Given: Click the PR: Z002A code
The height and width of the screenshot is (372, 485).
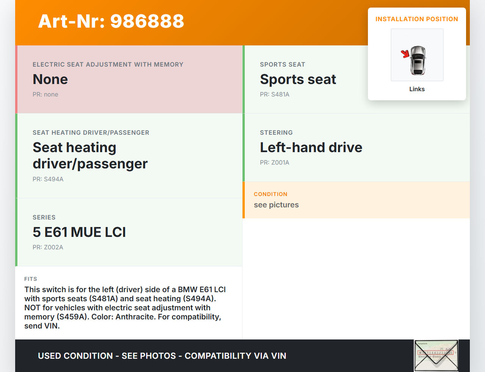Looking at the screenshot, I should tap(48, 247).
